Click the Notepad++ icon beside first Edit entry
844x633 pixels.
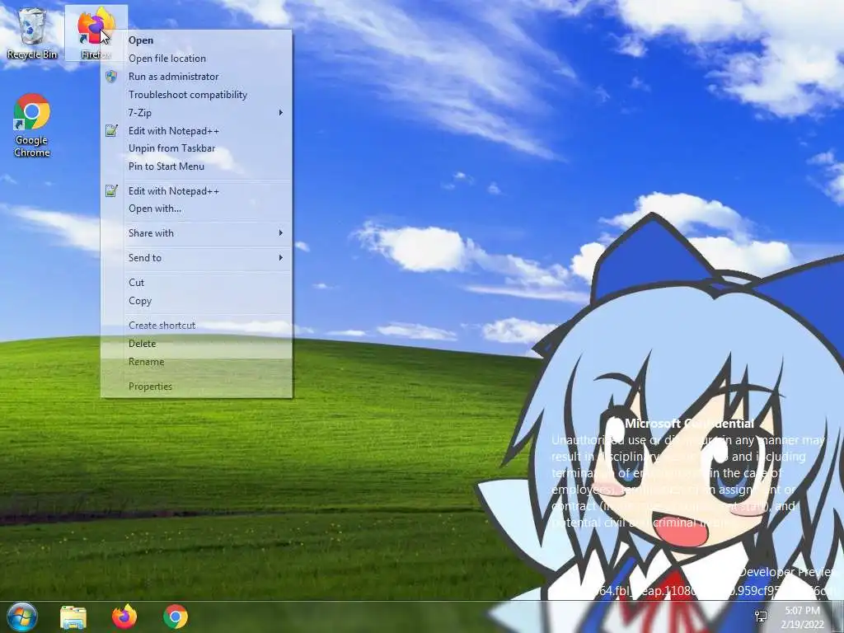(111, 130)
